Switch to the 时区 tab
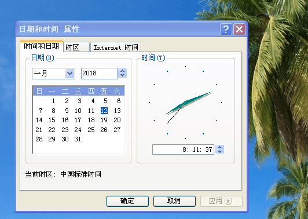This screenshot has height=219, width=308. click(x=76, y=47)
